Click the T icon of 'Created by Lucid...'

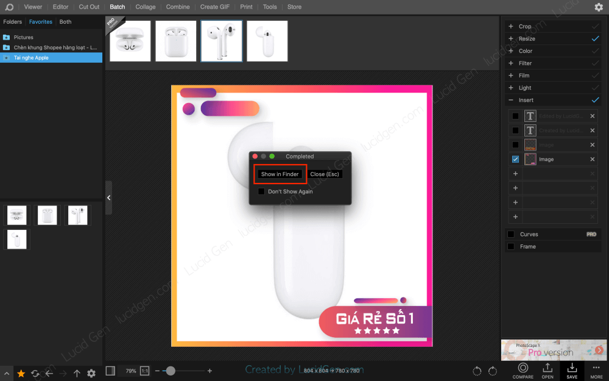coord(530,130)
